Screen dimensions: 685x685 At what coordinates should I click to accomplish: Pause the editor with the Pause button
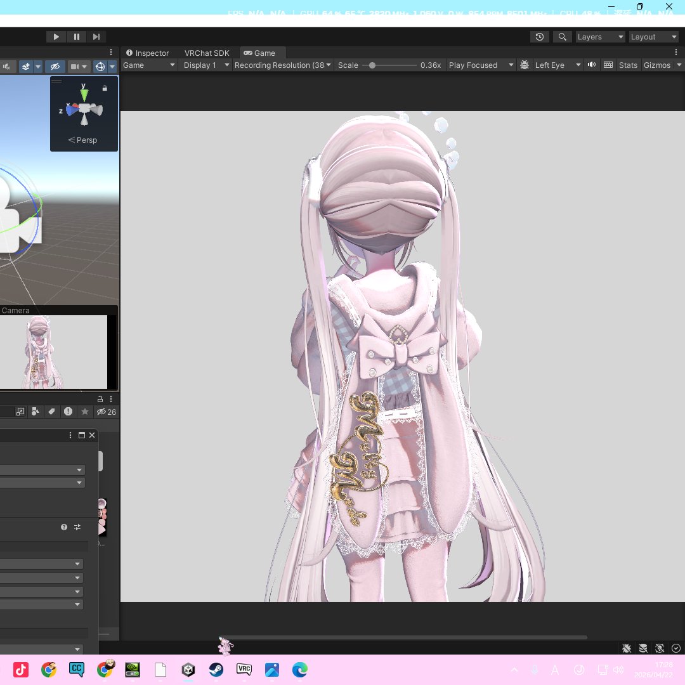[77, 37]
